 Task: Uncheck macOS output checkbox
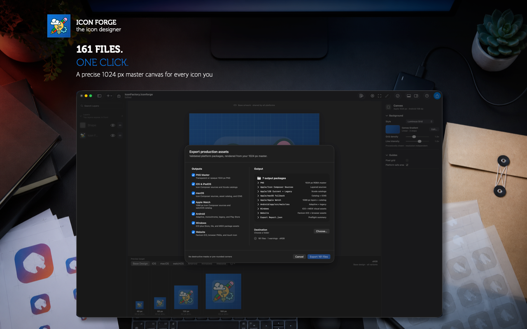(193, 193)
